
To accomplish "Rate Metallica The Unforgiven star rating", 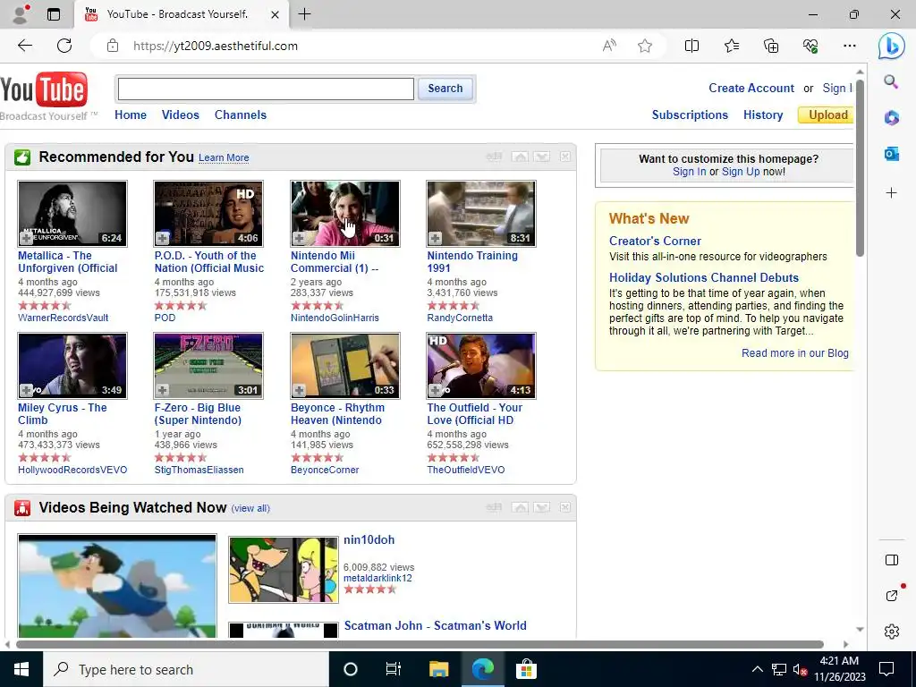I will point(45,305).
